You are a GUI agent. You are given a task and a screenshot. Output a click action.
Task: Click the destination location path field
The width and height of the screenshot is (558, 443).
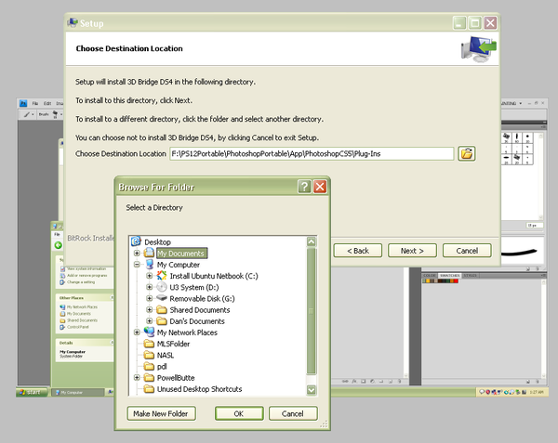[312, 154]
